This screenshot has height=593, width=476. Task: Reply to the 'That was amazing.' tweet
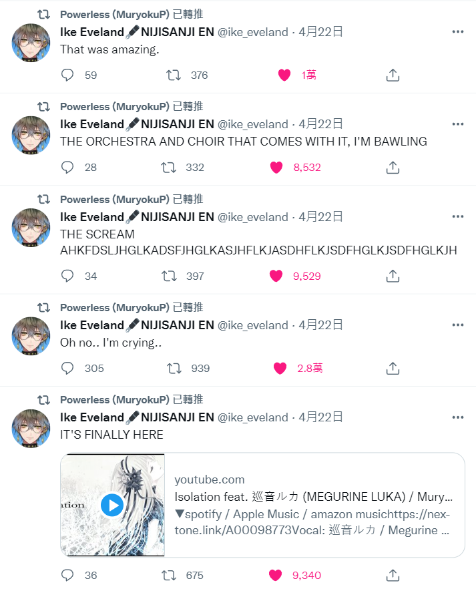pyautogui.click(x=67, y=75)
